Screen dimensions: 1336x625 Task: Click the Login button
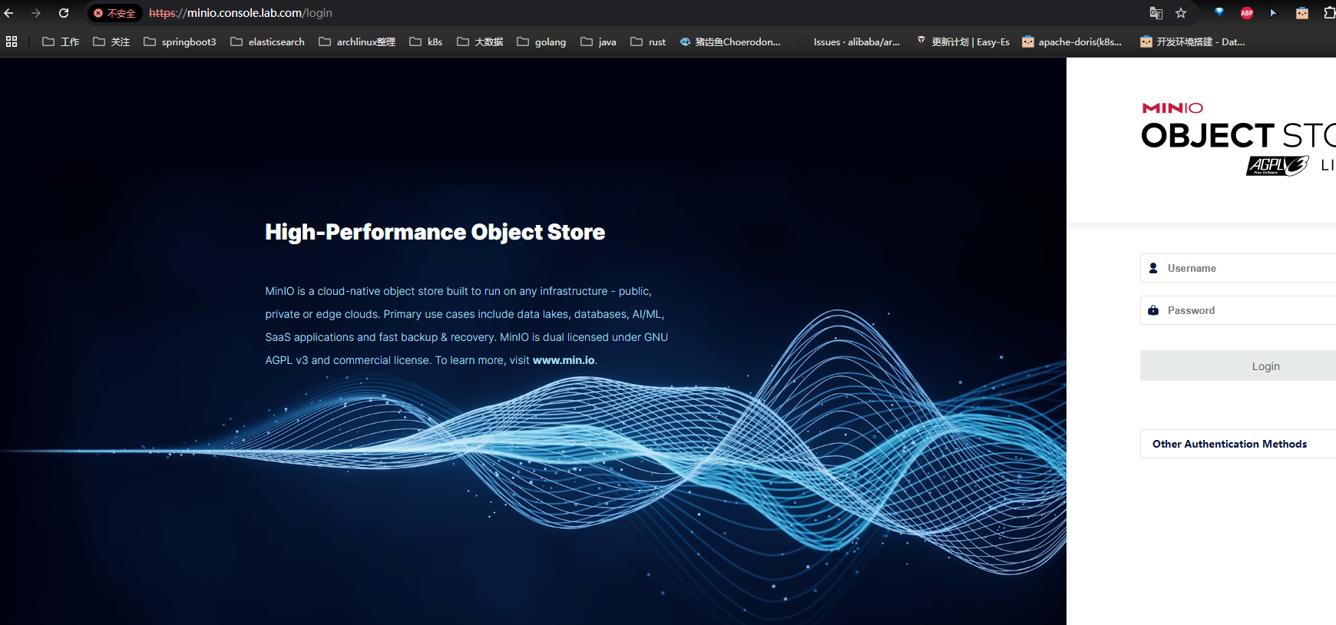[x=1238, y=365]
